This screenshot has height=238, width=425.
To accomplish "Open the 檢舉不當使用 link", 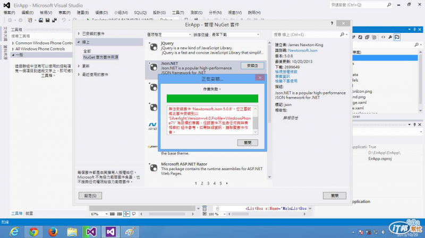I will [x=286, y=81].
